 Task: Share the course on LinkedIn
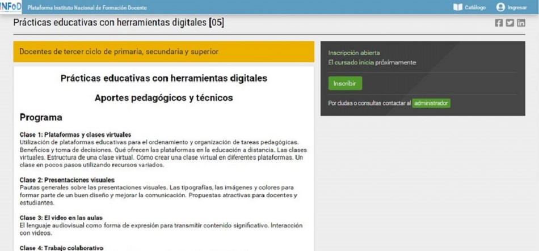pos(521,23)
